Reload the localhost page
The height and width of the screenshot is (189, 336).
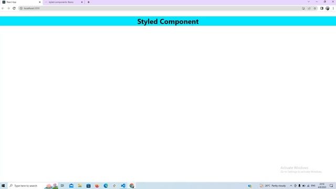tap(14, 8)
